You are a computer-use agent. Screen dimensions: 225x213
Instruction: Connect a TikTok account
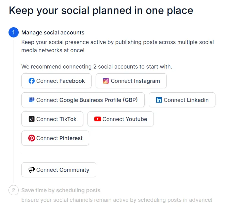(x=52, y=119)
